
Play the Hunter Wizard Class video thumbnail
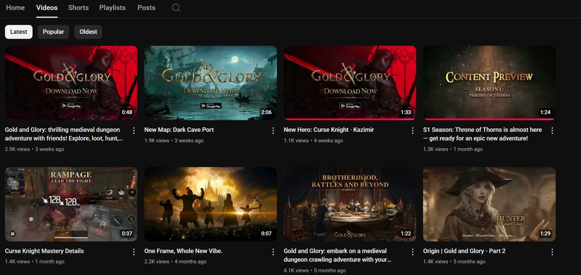(x=489, y=204)
